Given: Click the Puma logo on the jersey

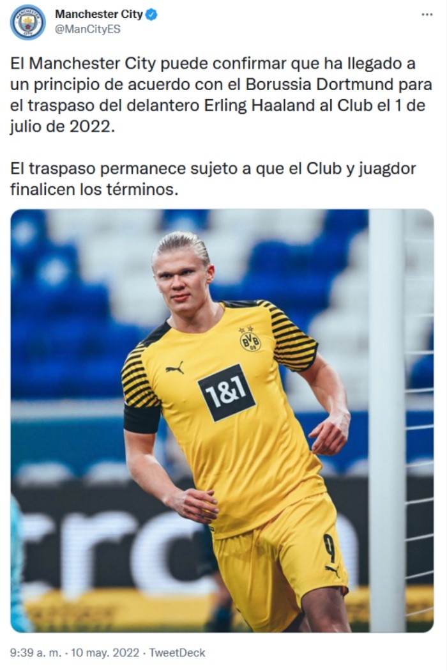Looking at the screenshot, I should pos(175,367).
